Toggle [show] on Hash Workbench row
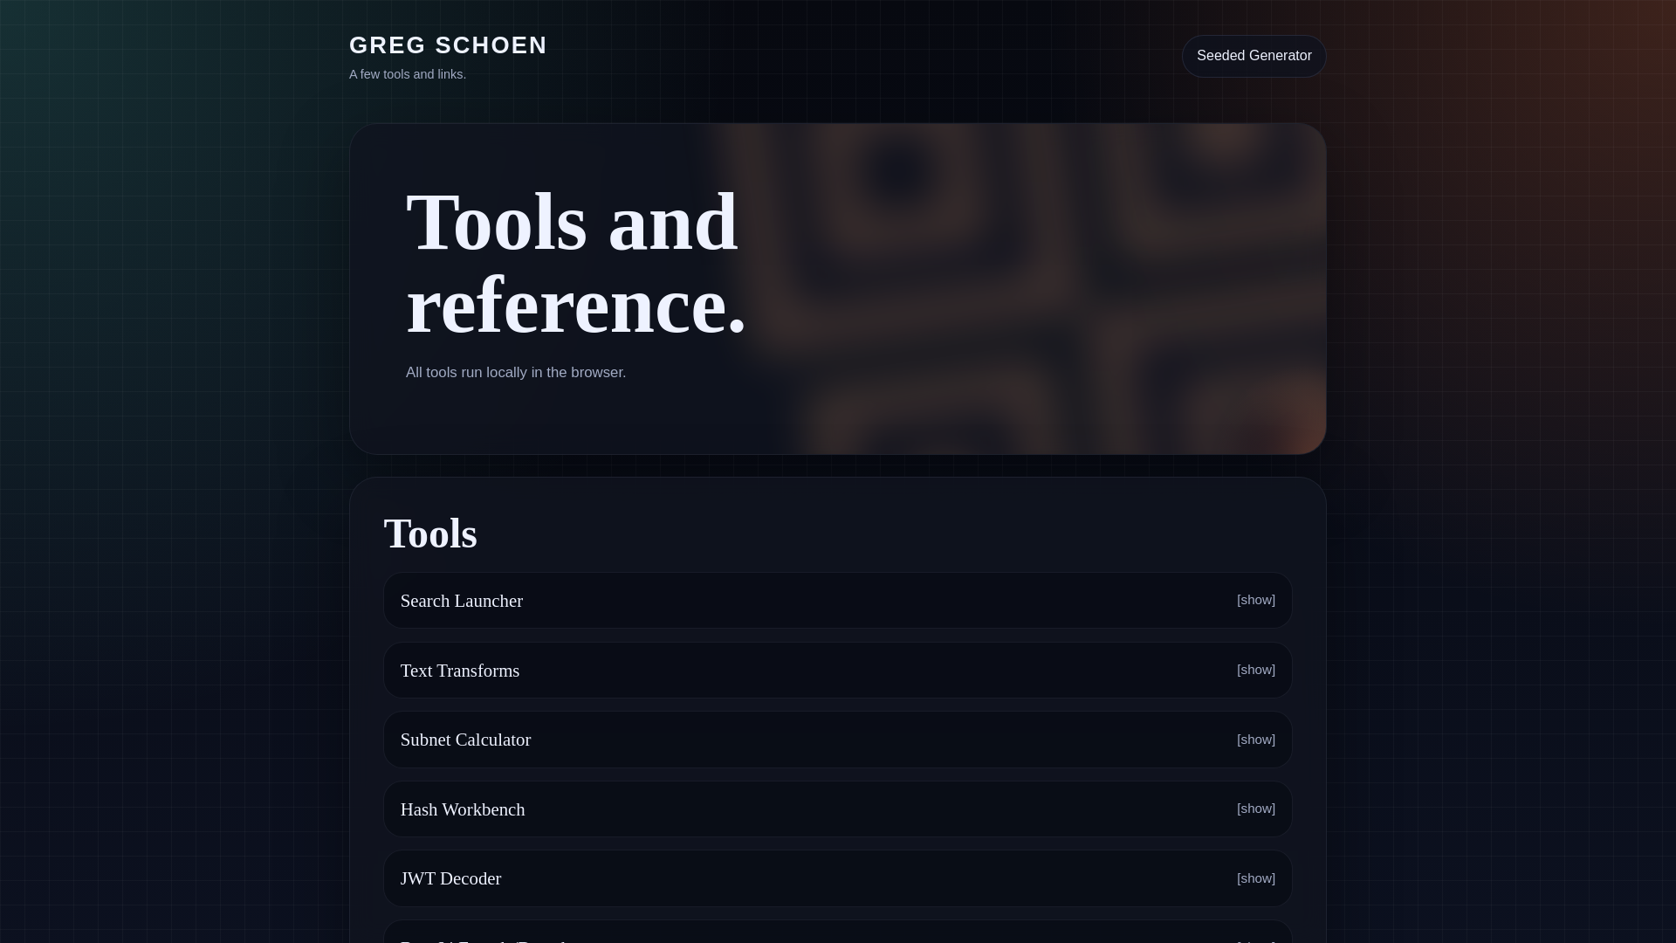 pyautogui.click(x=1255, y=809)
